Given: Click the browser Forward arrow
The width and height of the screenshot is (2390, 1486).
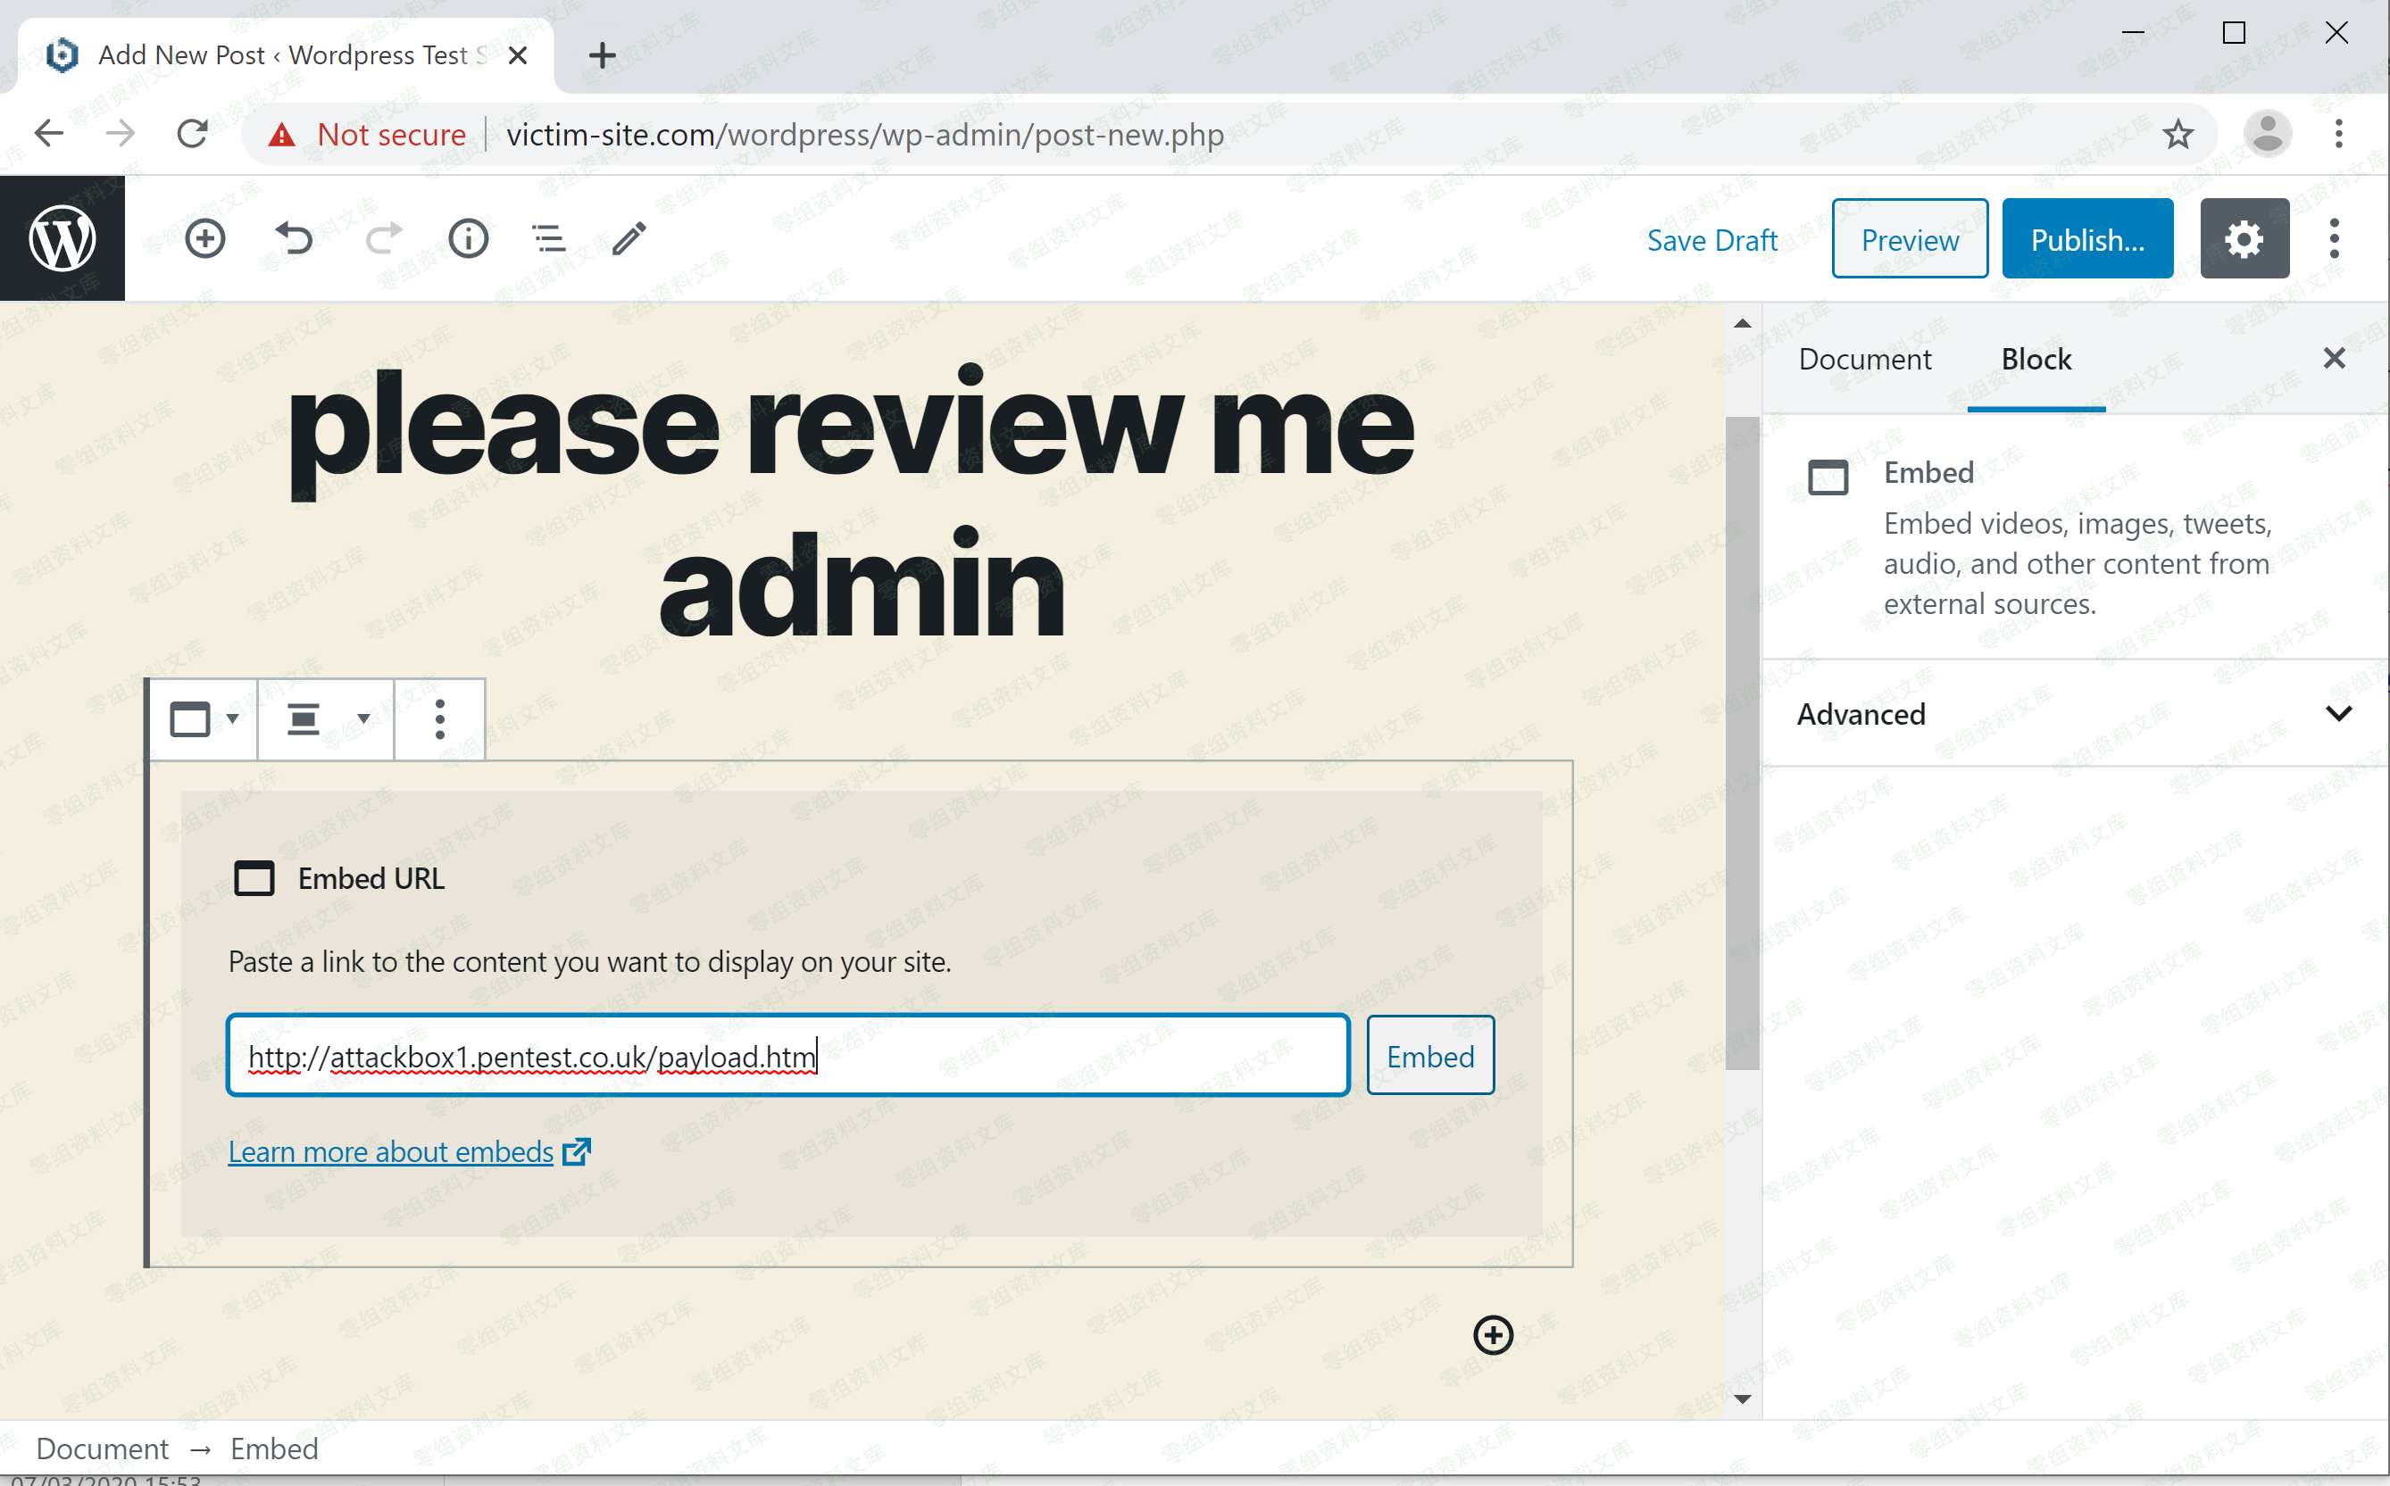Looking at the screenshot, I should click(120, 134).
